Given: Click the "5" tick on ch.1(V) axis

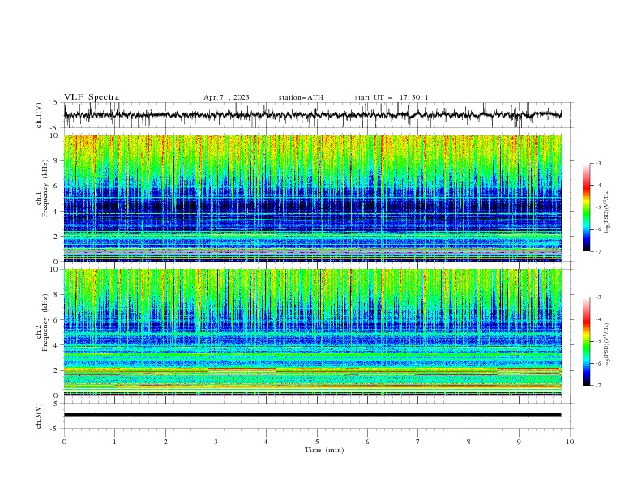Looking at the screenshot, I should pos(56,103).
